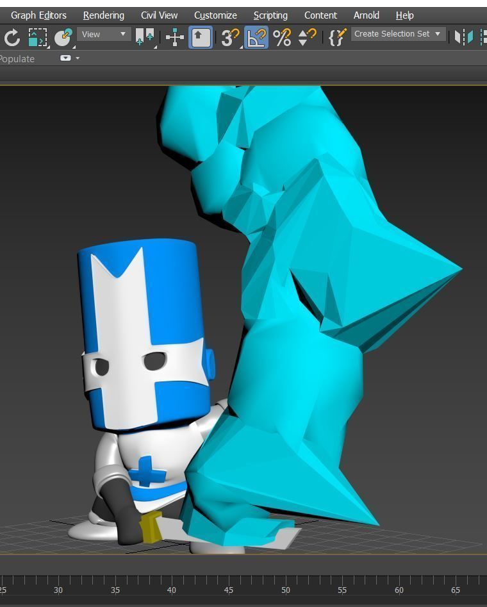The height and width of the screenshot is (607, 487).
Task: Select the Select and Scale tool
Action: pos(38,38)
